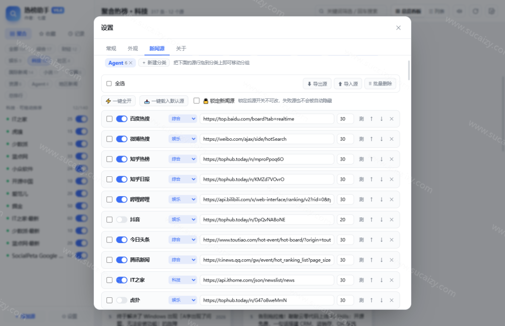Click the 一键全开 button
Viewport: 505px width, 326px height.
(118, 101)
